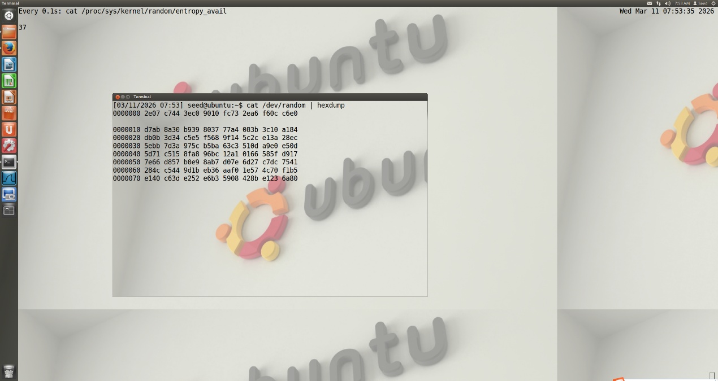Launch Wireshark shark-fin icon

tap(8, 178)
